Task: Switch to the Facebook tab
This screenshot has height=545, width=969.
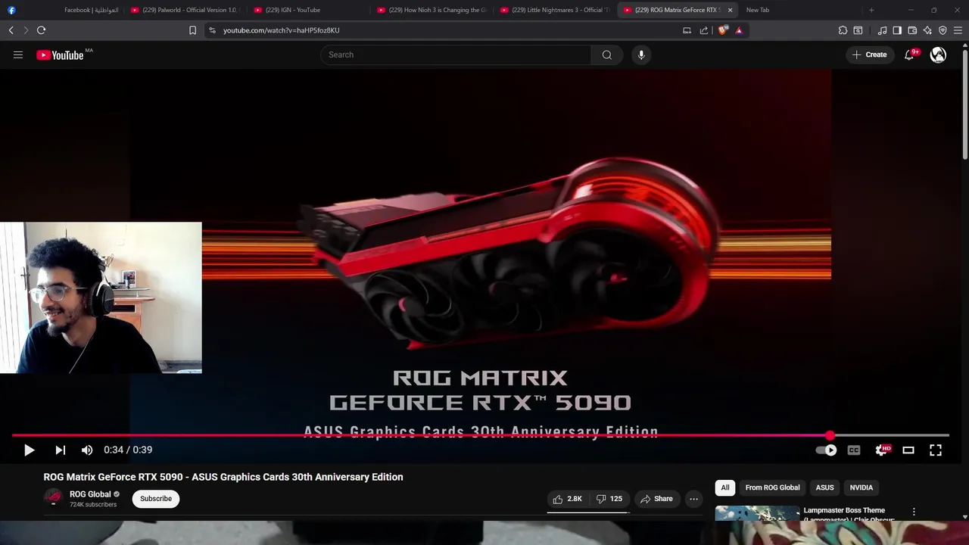Action: pyautogui.click(x=62, y=10)
